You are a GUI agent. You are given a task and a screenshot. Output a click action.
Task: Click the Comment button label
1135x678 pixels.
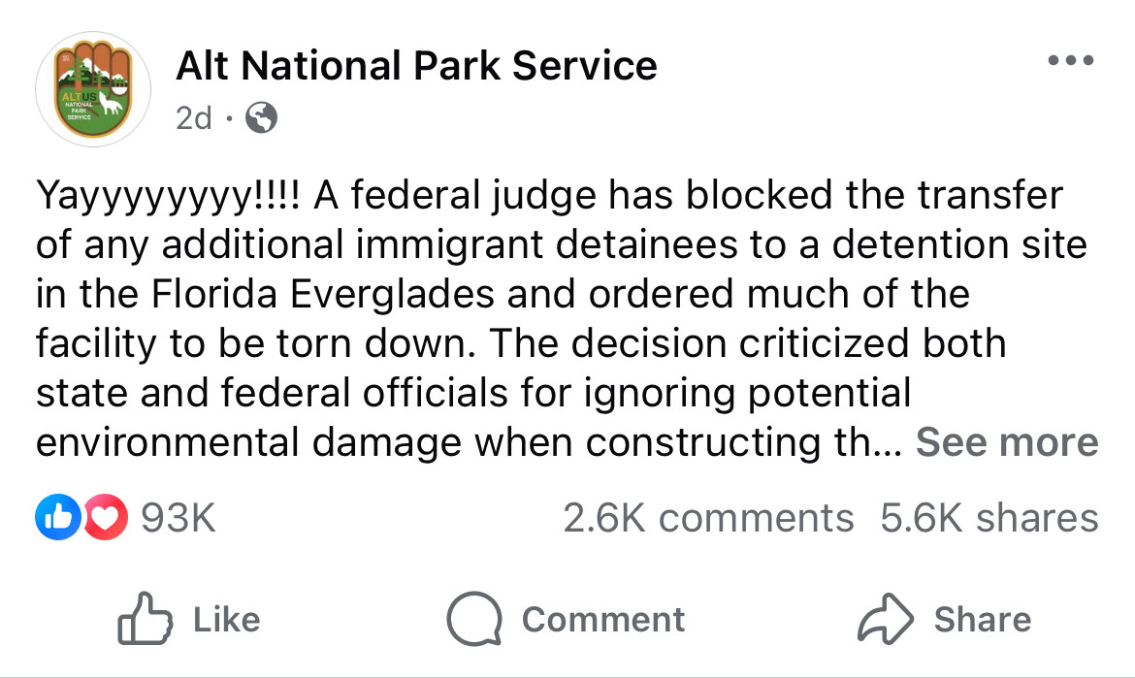point(603,620)
